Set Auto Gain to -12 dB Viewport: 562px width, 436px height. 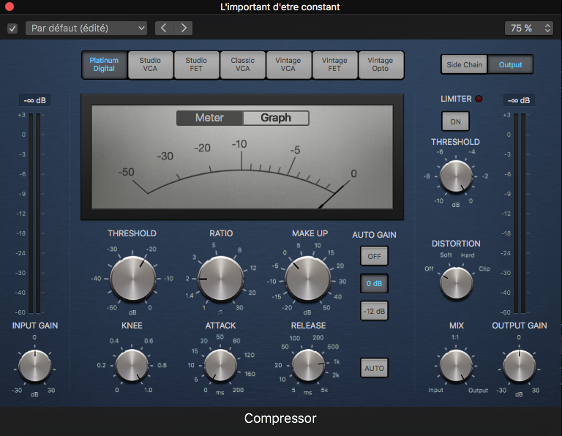[374, 311]
